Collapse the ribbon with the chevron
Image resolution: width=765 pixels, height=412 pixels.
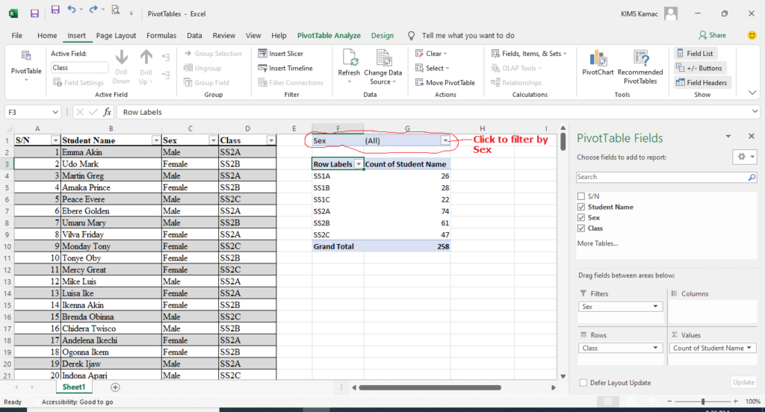point(752,93)
